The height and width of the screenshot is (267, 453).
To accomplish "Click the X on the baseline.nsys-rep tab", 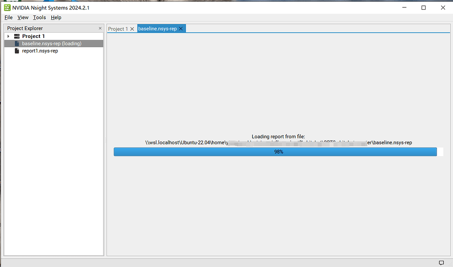I will [180, 28].
